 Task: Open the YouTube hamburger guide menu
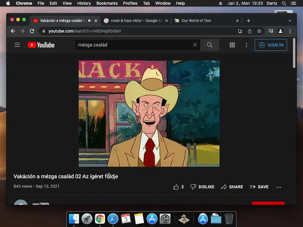coord(17,45)
